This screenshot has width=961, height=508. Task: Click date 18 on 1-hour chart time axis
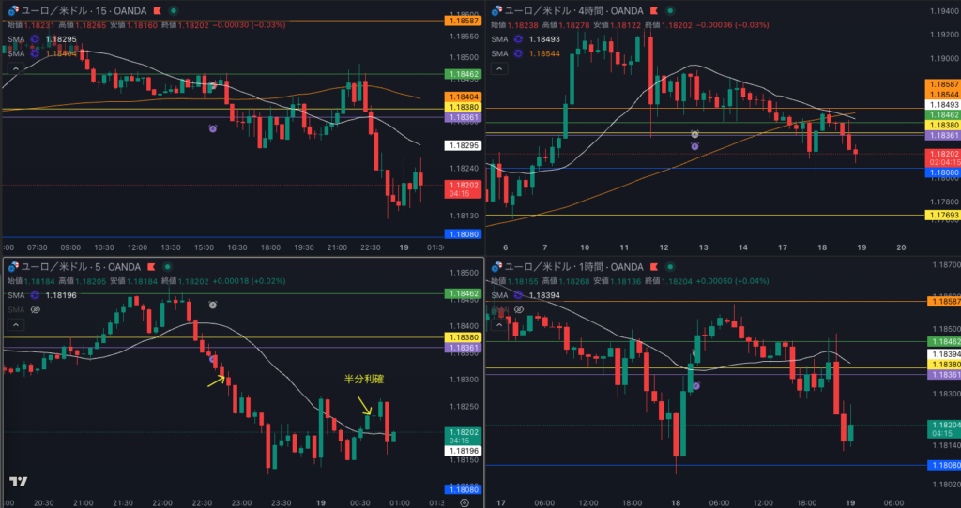point(678,503)
